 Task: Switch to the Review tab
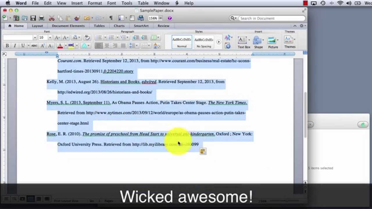163,26
